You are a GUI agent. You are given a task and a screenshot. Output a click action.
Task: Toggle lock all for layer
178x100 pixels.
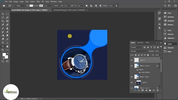click(x=148, y=55)
